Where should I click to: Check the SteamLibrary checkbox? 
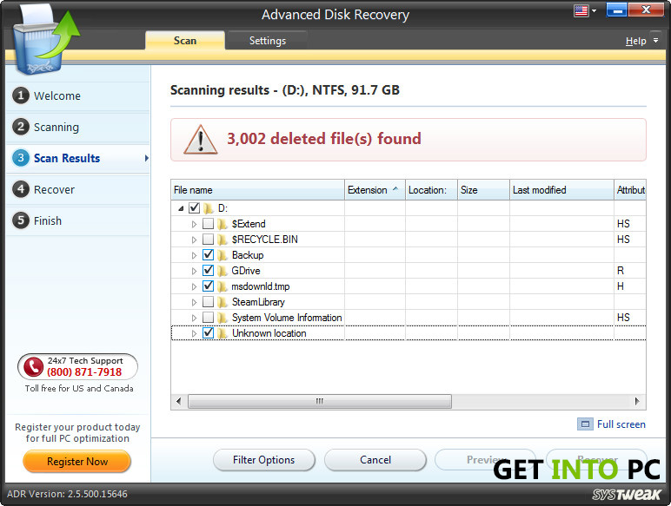pyautogui.click(x=208, y=302)
